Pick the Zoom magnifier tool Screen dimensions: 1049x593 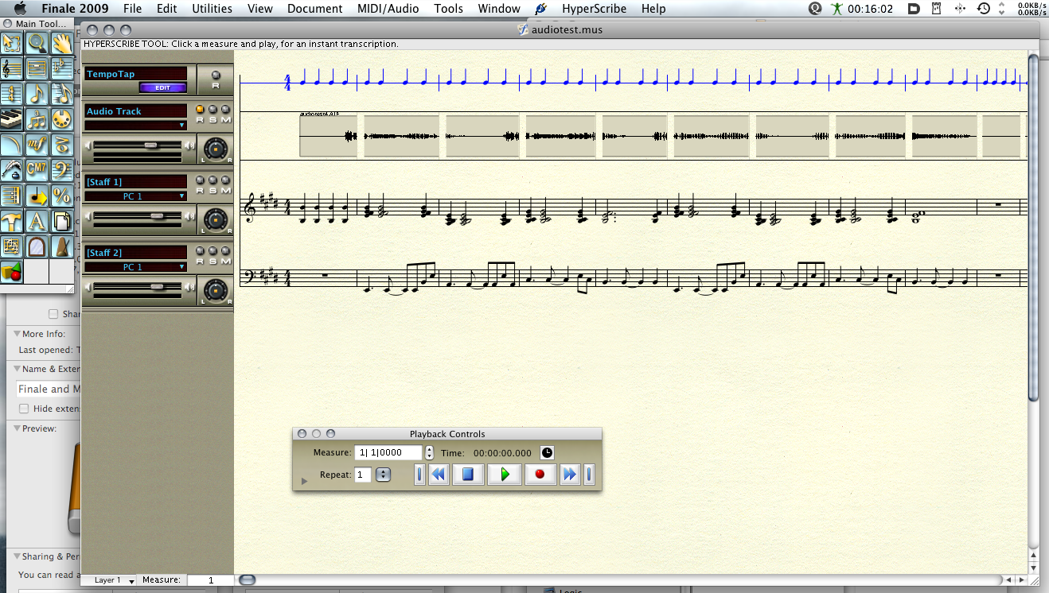[37, 43]
